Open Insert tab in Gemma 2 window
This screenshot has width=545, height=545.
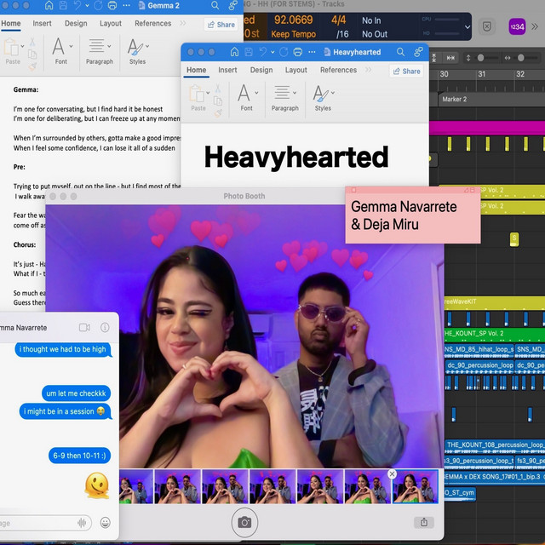click(x=42, y=23)
